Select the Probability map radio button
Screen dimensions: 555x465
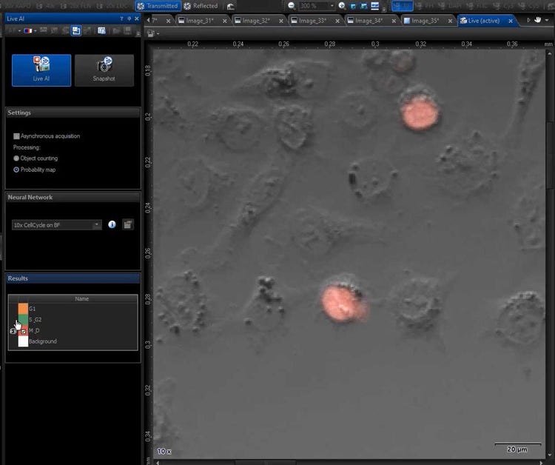click(x=16, y=170)
